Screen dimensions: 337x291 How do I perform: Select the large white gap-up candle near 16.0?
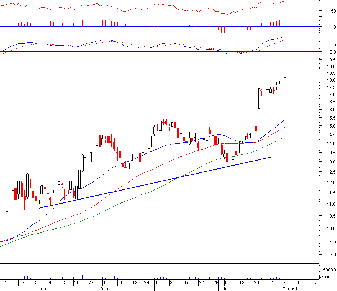(259, 98)
